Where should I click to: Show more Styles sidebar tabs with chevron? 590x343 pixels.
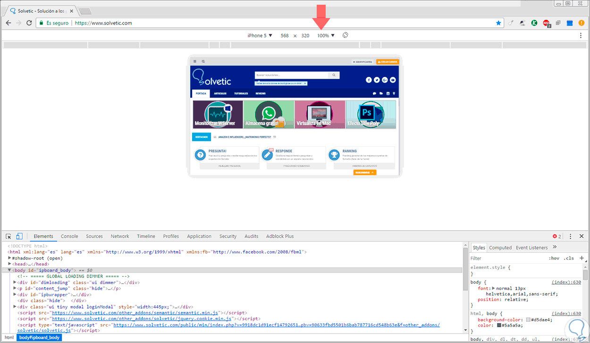pyautogui.click(x=555, y=247)
